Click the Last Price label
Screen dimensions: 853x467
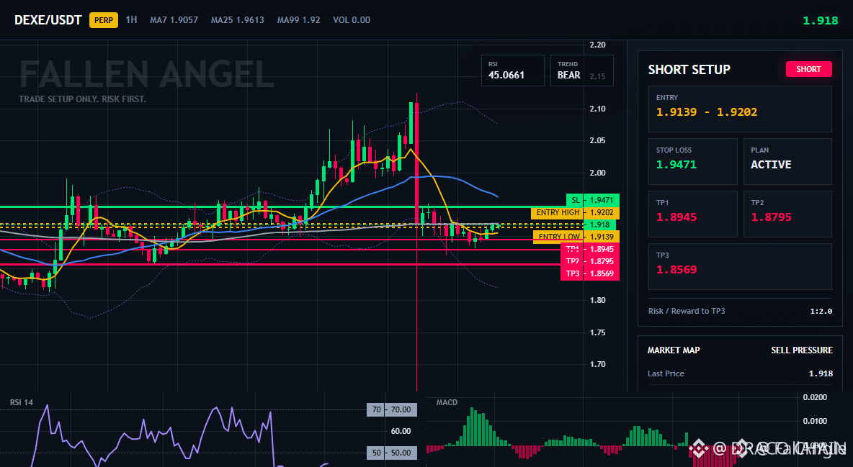point(666,373)
